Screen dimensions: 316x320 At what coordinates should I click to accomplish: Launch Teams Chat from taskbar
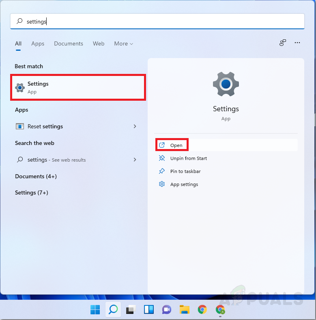[167, 309]
